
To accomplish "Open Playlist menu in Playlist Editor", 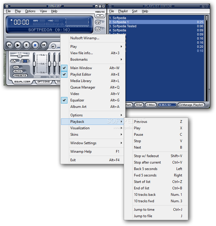I will pos(123,11).
